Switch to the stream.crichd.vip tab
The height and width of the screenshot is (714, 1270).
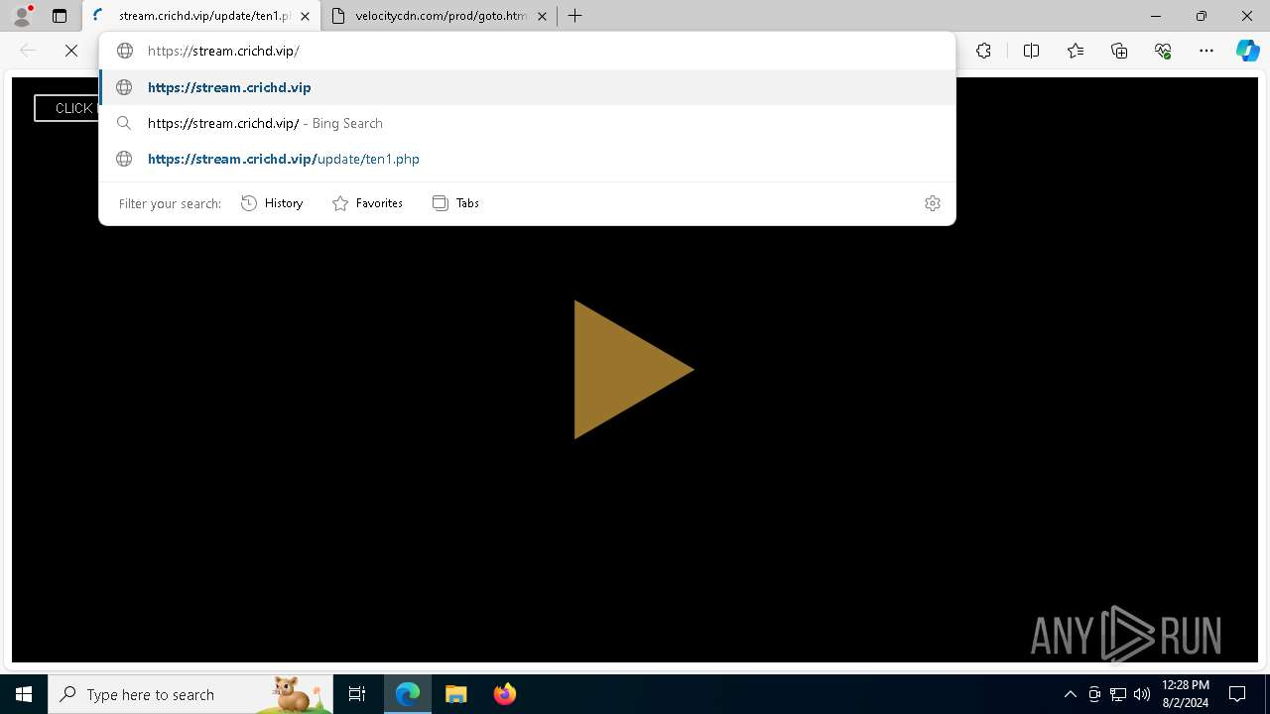tap(201, 16)
